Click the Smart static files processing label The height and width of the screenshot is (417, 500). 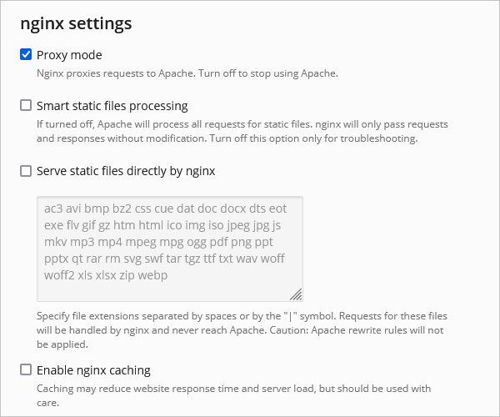pyautogui.click(x=112, y=106)
